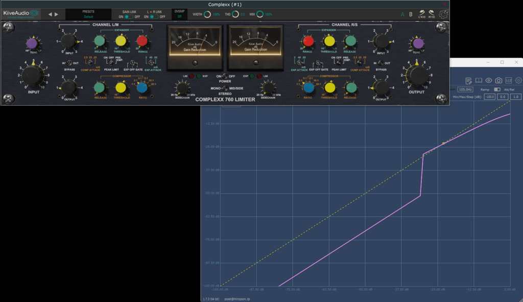Click the green Expander Release knob on Channel L/M
523x302 pixels.
pos(100,41)
